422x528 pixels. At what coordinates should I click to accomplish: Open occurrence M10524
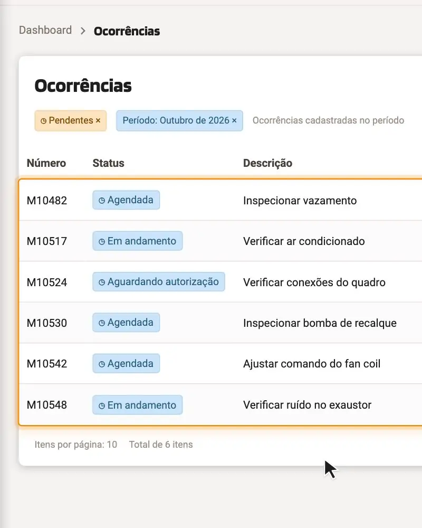[x=47, y=282]
